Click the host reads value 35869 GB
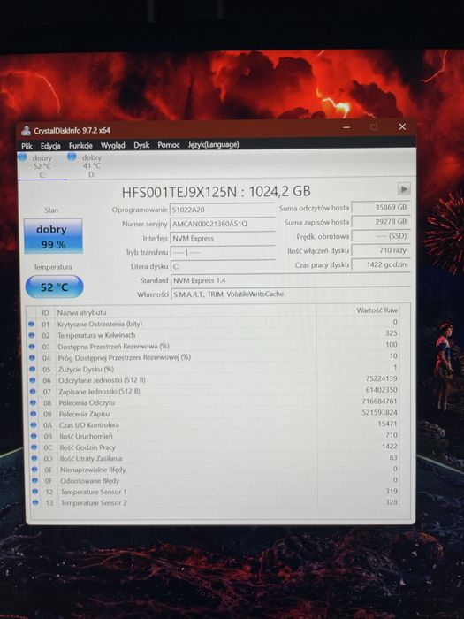The height and width of the screenshot is (619, 464). (x=381, y=207)
